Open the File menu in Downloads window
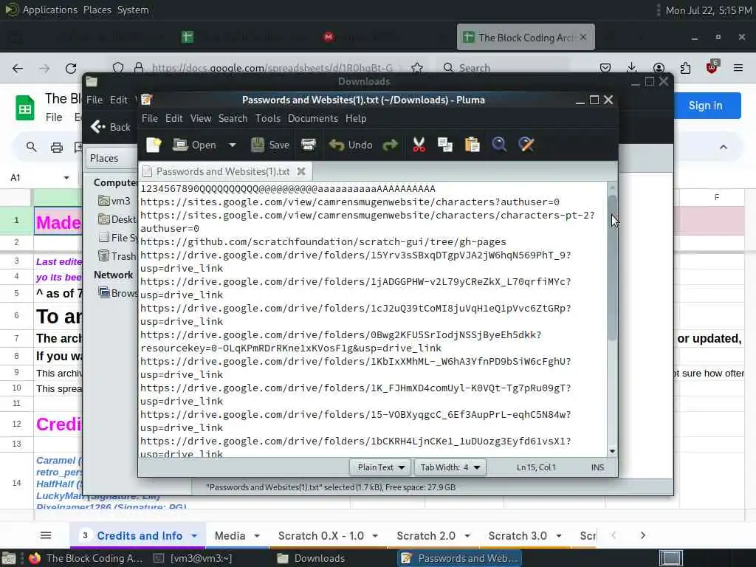This screenshot has width=756, height=567. click(x=94, y=100)
